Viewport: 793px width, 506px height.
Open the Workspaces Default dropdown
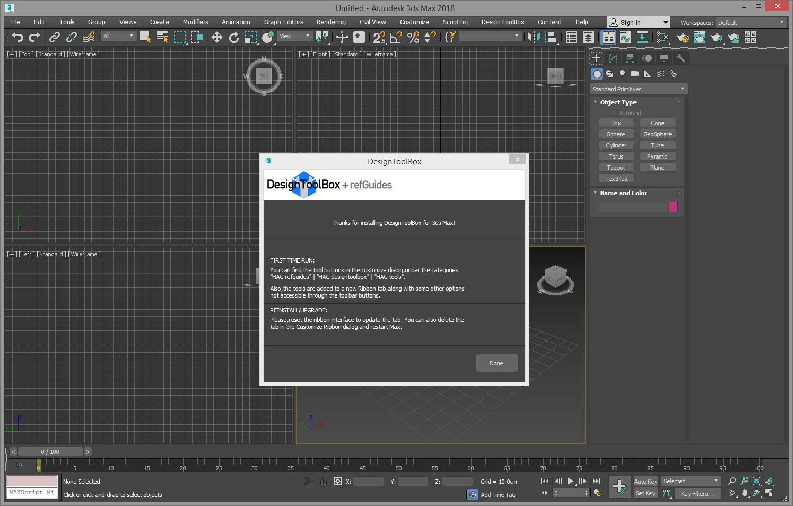pyautogui.click(x=751, y=23)
